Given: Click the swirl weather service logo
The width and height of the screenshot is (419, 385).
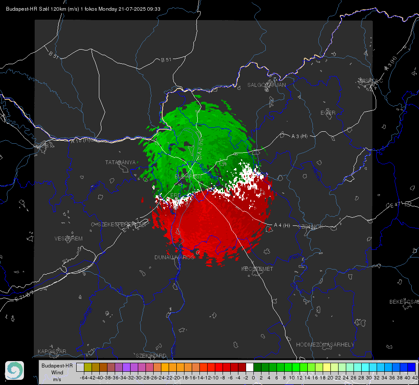Looking at the screenshot, I should click(x=15, y=370).
